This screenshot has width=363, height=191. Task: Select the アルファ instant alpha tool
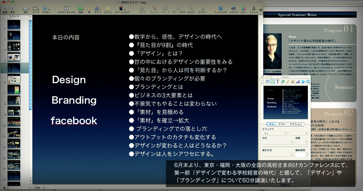[154, 9]
